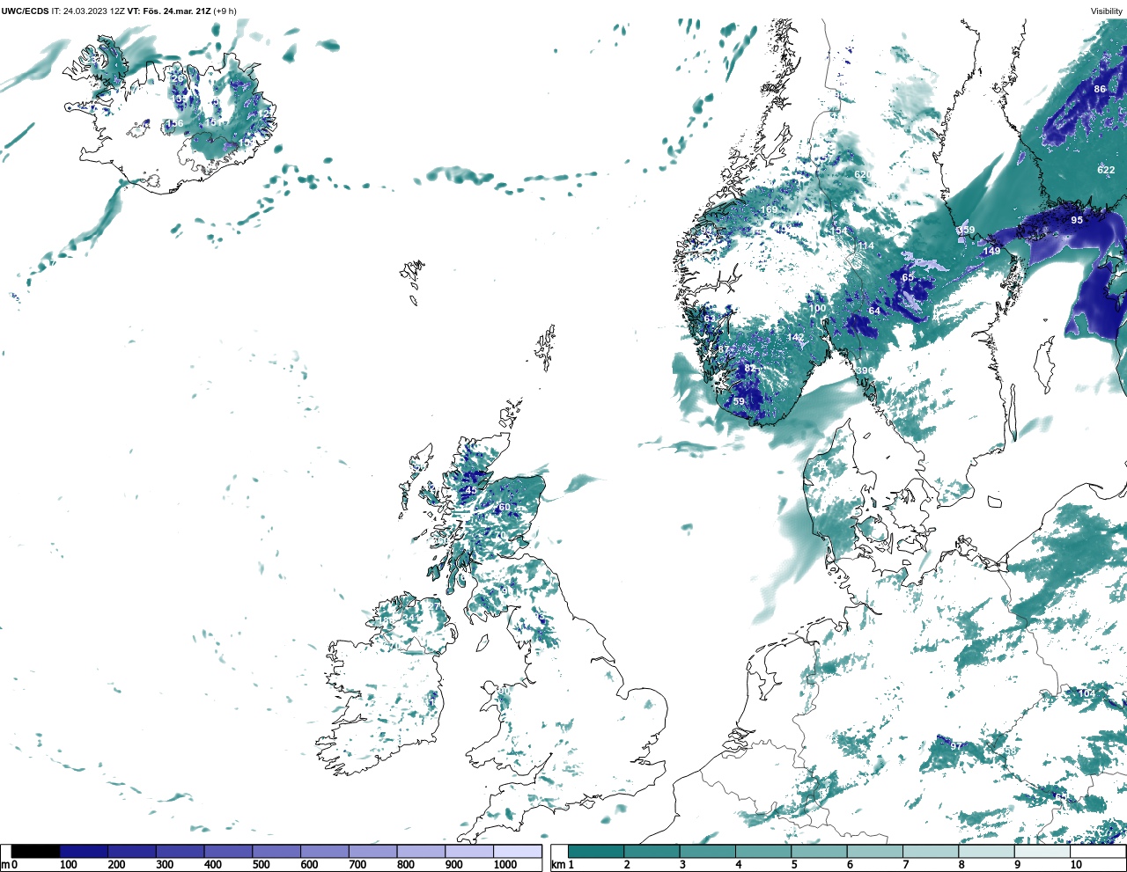Click the '104' value near the map's lower right

(1087, 693)
